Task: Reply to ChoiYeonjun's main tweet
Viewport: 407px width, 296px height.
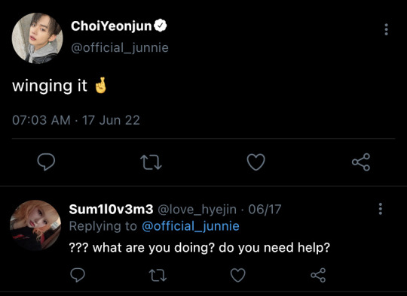Action: [46, 162]
